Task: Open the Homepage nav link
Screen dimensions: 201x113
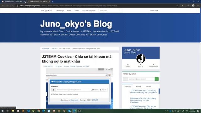Action: click(x=60, y=10)
